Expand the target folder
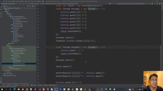The width and height of the screenshot is (163, 91). pos(5,70)
